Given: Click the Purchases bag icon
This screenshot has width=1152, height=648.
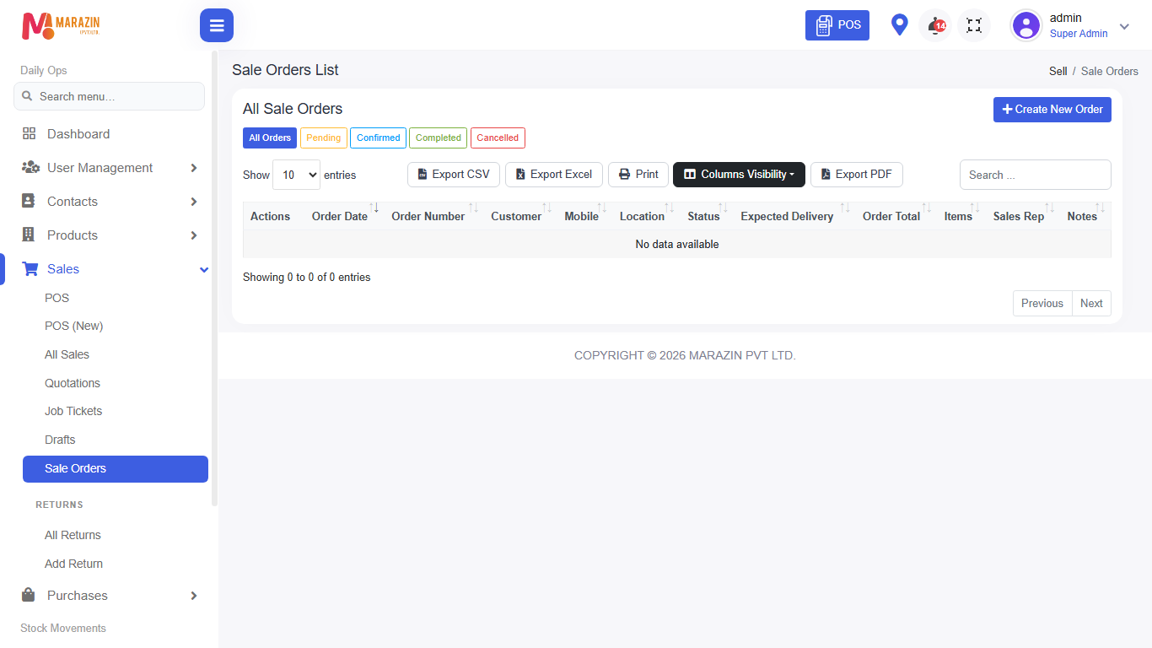Looking at the screenshot, I should pos(29,595).
